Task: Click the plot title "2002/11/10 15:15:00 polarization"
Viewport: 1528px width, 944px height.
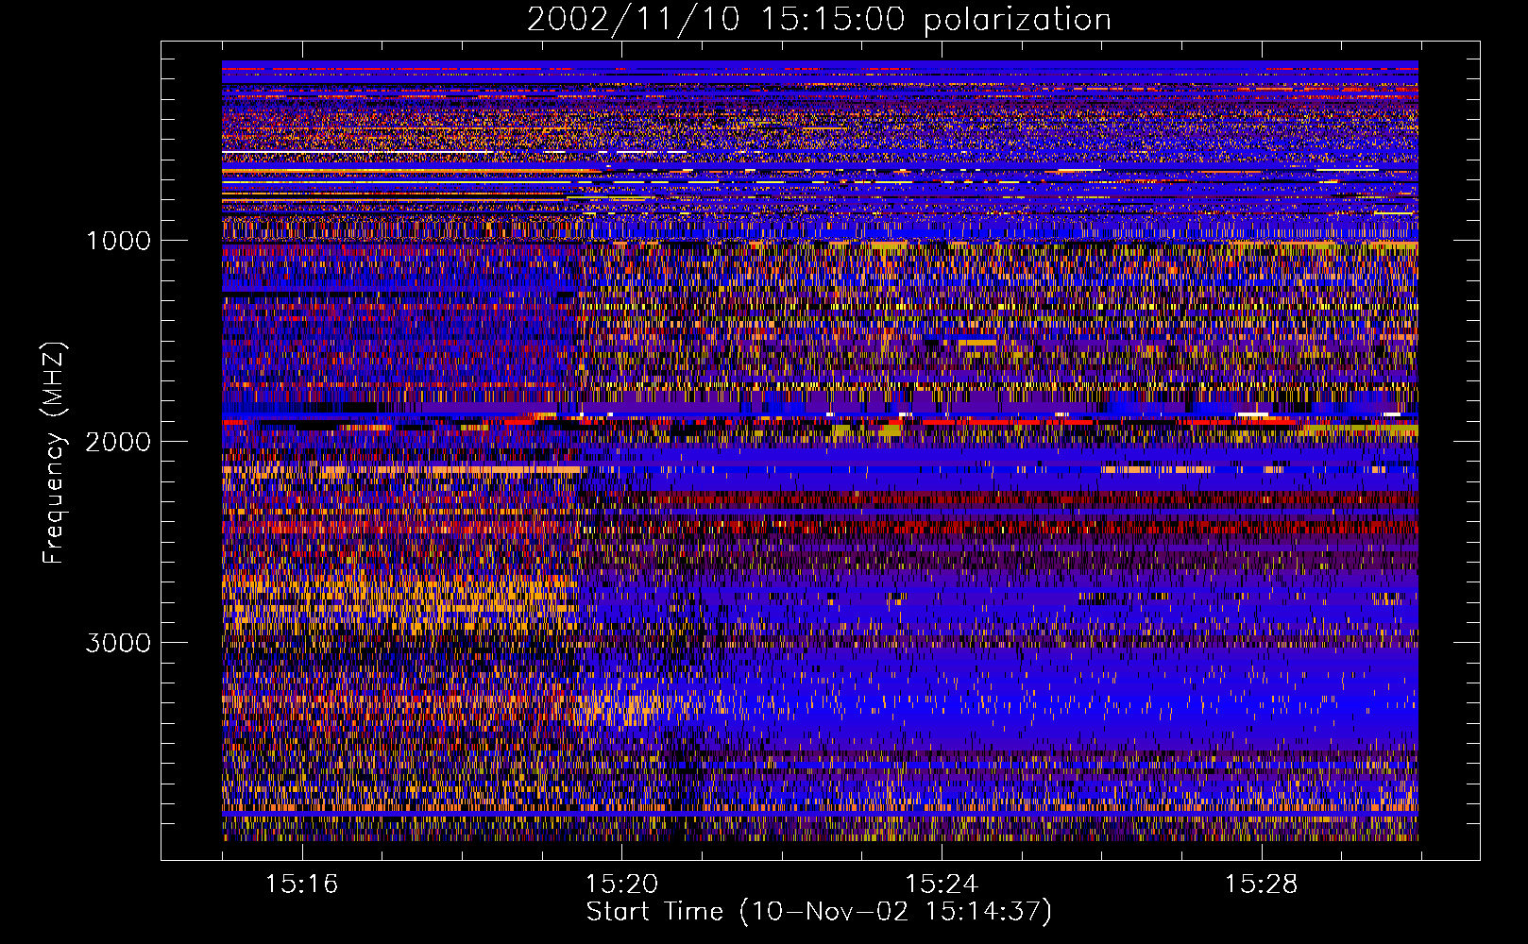Action: tap(819, 20)
